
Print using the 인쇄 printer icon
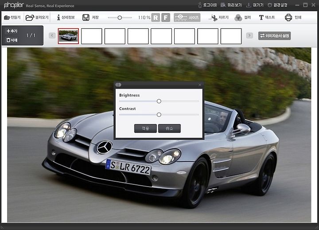point(288,17)
